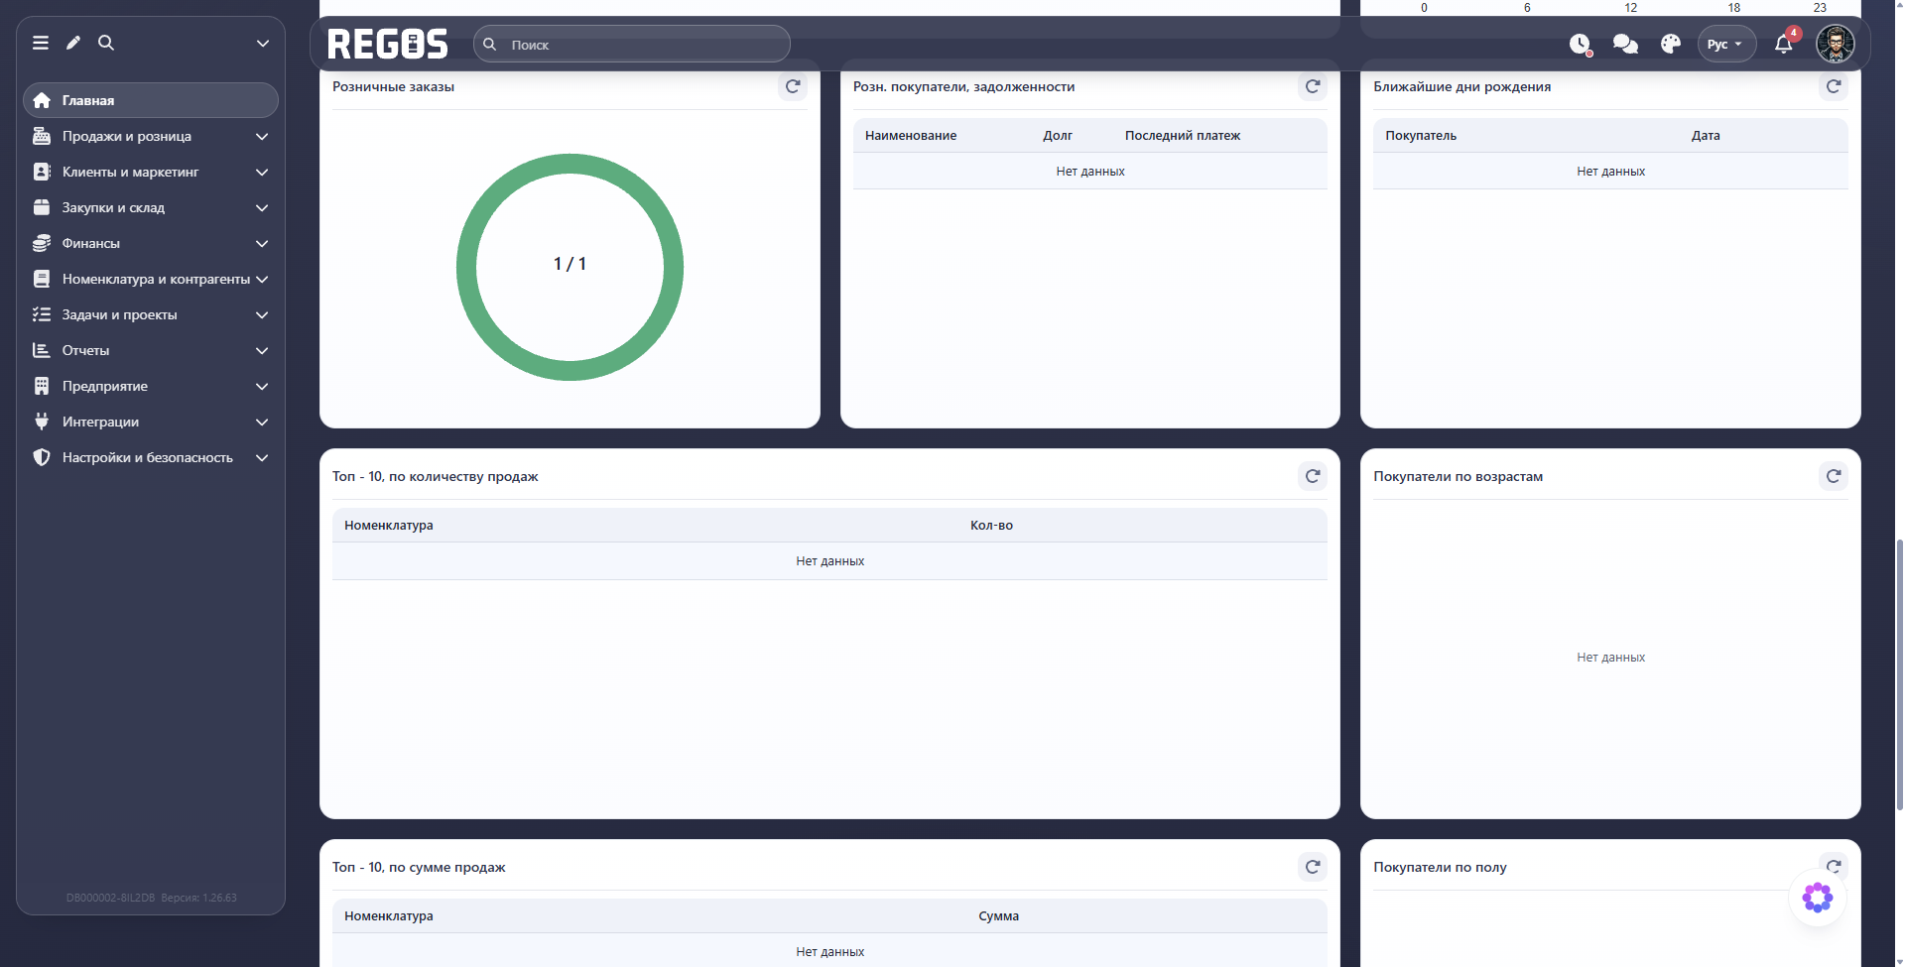Open the Закупки и склад menu
The width and height of the screenshot is (1905, 967).
(x=151, y=207)
